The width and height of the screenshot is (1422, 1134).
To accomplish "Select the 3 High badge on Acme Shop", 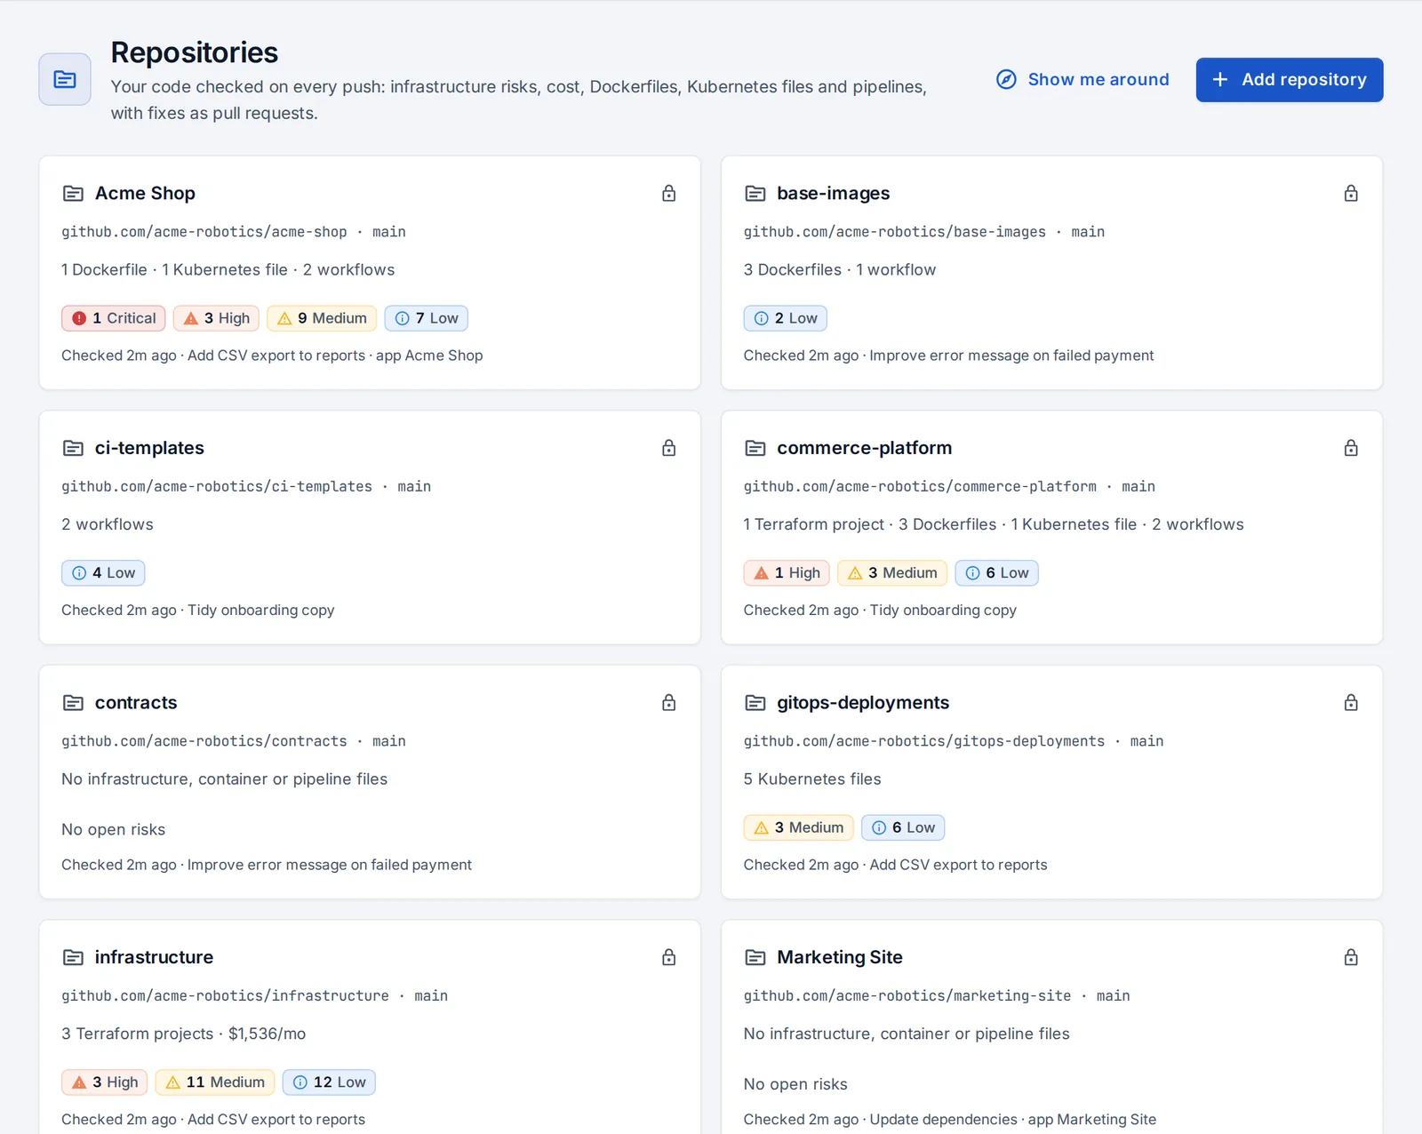I will click(216, 318).
